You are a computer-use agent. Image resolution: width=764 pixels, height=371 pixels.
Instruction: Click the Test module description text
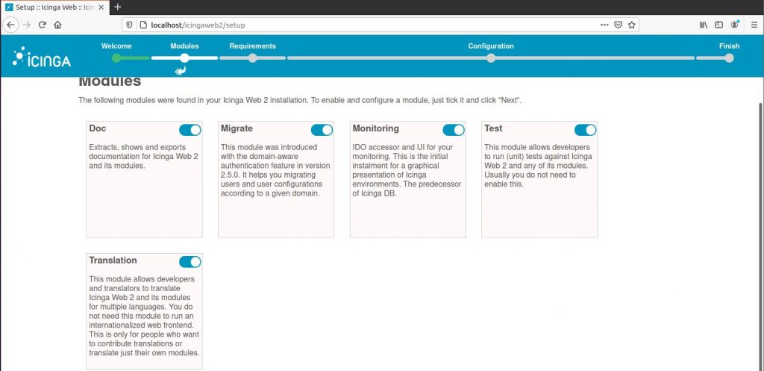(537, 166)
